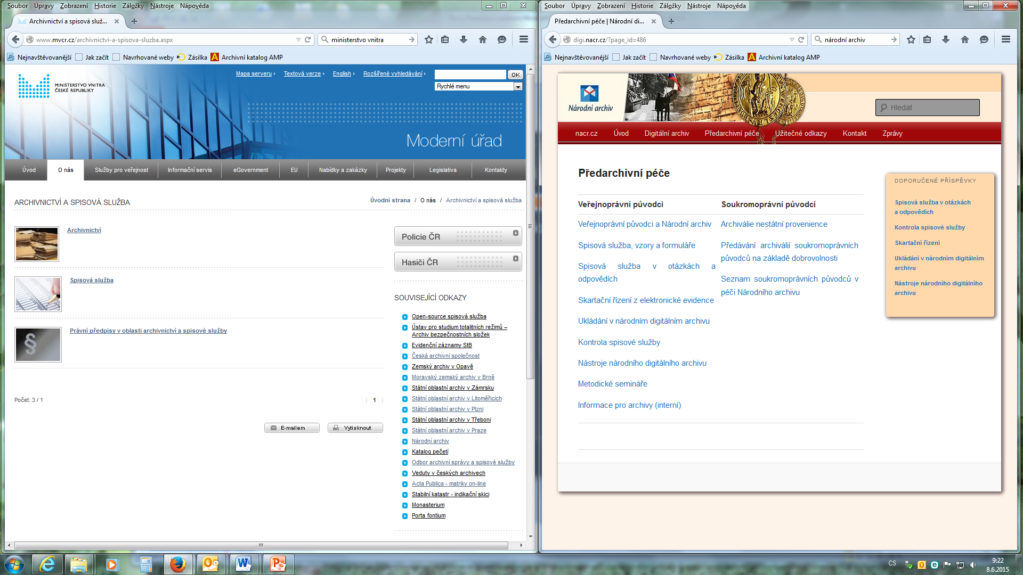1023x575 pixels.
Task: Open Word from the taskbar
Action: click(243, 564)
